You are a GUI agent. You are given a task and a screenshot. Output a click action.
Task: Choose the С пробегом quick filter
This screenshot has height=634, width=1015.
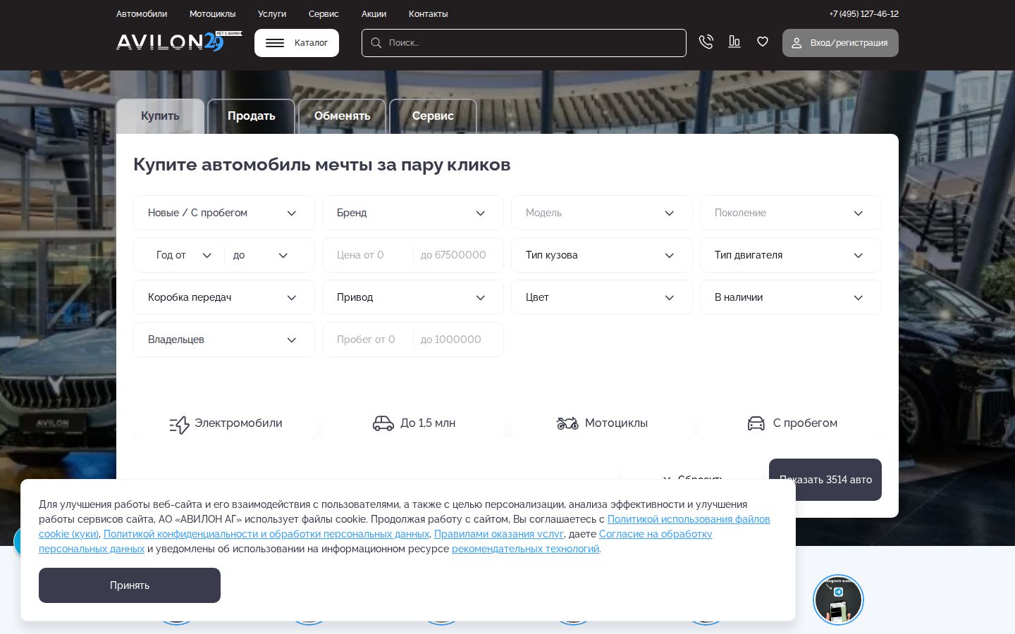[792, 423]
